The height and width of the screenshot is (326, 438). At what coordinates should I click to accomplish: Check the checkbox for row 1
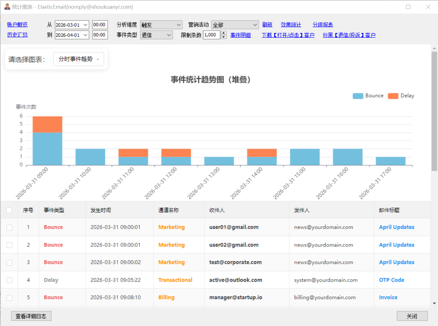click(x=10, y=227)
